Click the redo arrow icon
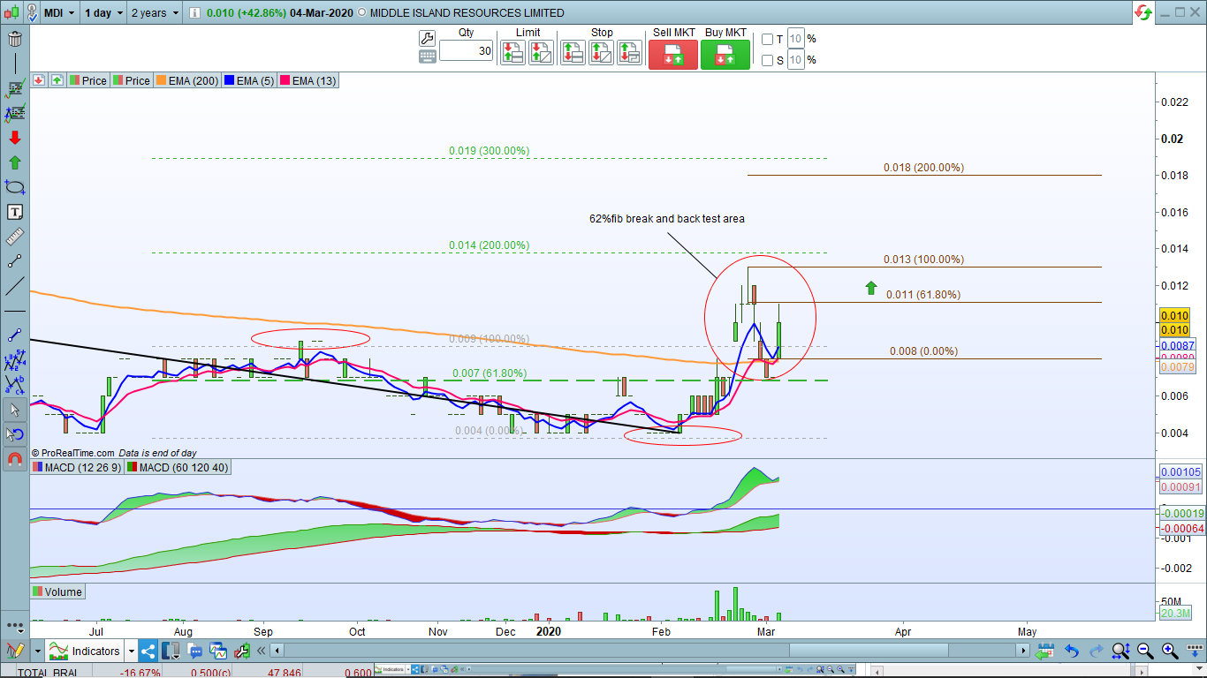Viewport: 1207px width, 678px height. coord(1096,651)
